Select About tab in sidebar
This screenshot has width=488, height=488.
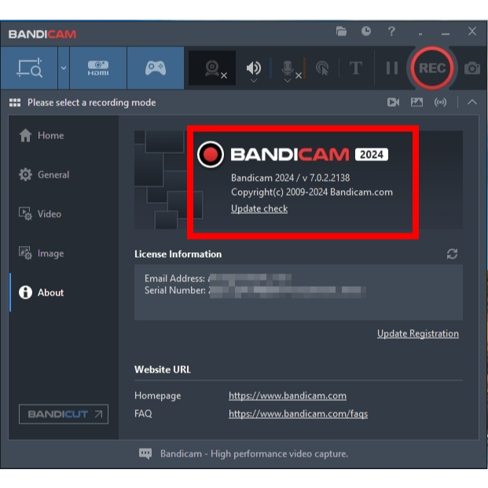coord(42,292)
